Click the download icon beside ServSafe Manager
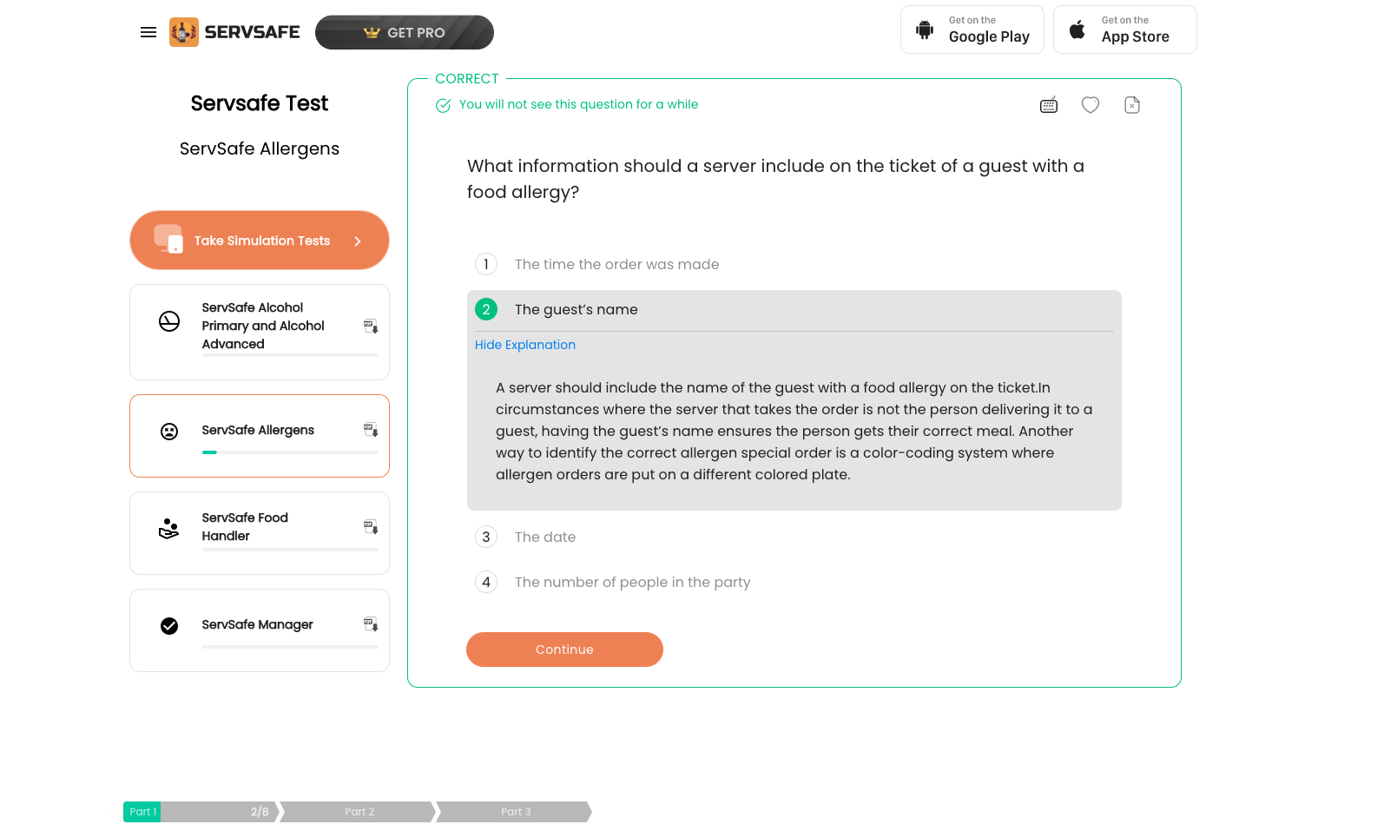Image resolution: width=1377 pixels, height=831 pixels. pyautogui.click(x=371, y=624)
